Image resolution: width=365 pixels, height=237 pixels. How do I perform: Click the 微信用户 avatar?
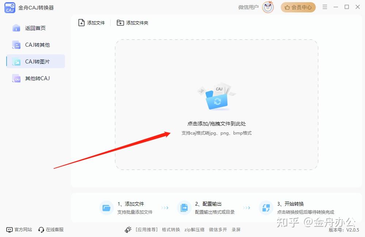pos(268,7)
